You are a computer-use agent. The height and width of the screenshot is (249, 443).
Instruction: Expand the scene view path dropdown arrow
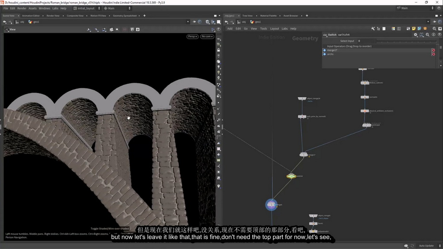(188, 22)
